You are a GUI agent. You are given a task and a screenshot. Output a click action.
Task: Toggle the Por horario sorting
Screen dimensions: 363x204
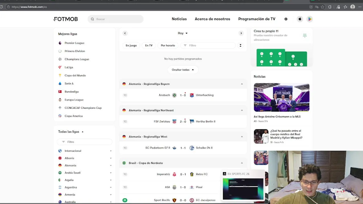coord(168,45)
